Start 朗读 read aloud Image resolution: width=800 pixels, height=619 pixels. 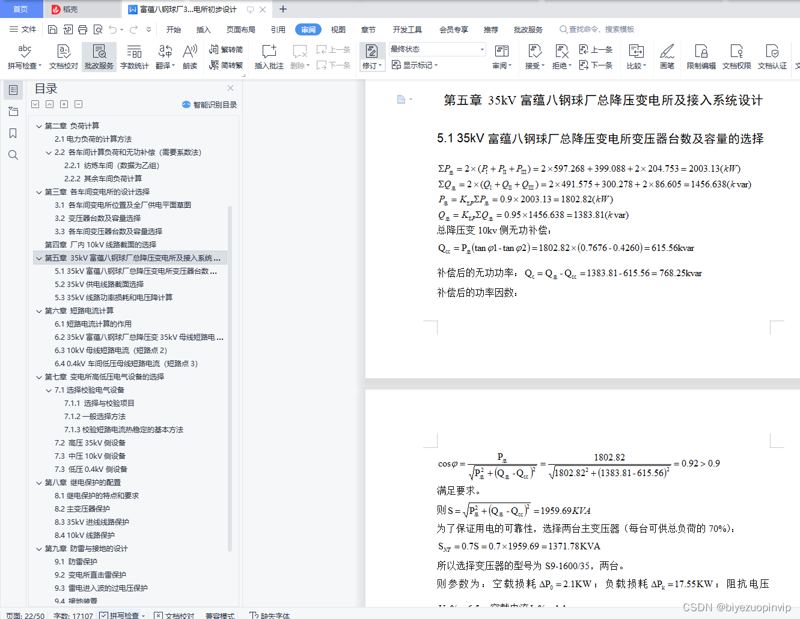click(189, 57)
